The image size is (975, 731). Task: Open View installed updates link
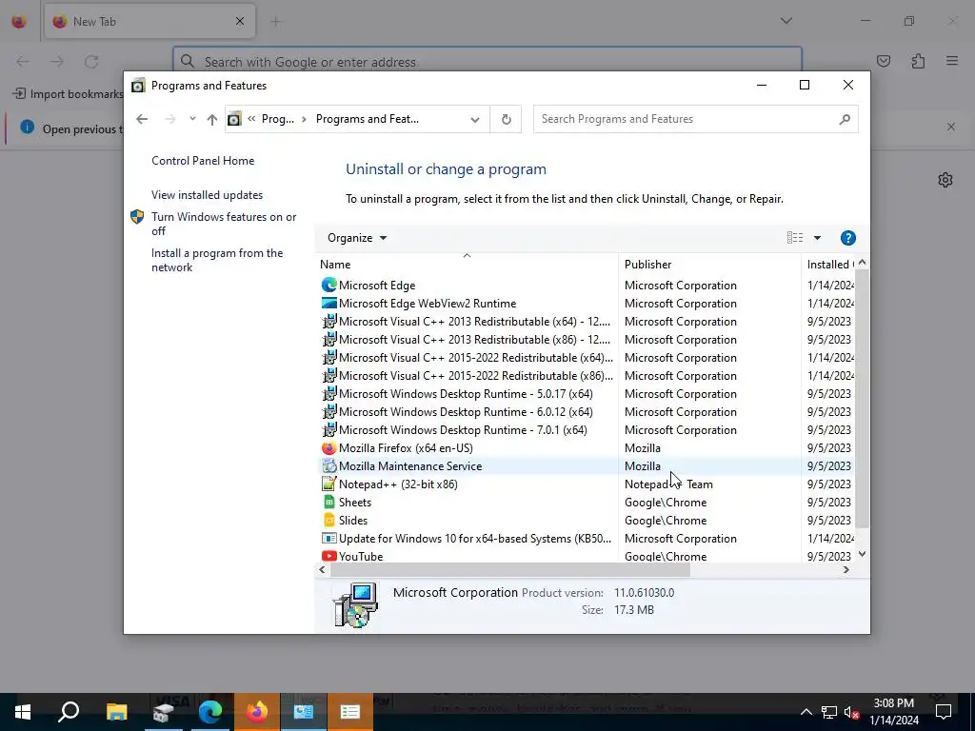coord(207,194)
